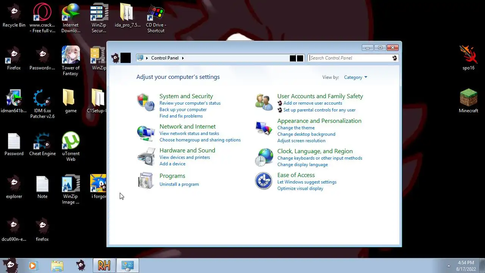Click the Control Panel taskbar button
This screenshot has width=485, height=273.
[x=128, y=266]
